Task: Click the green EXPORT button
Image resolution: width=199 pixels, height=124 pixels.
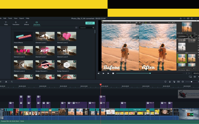Action: pos(90,23)
